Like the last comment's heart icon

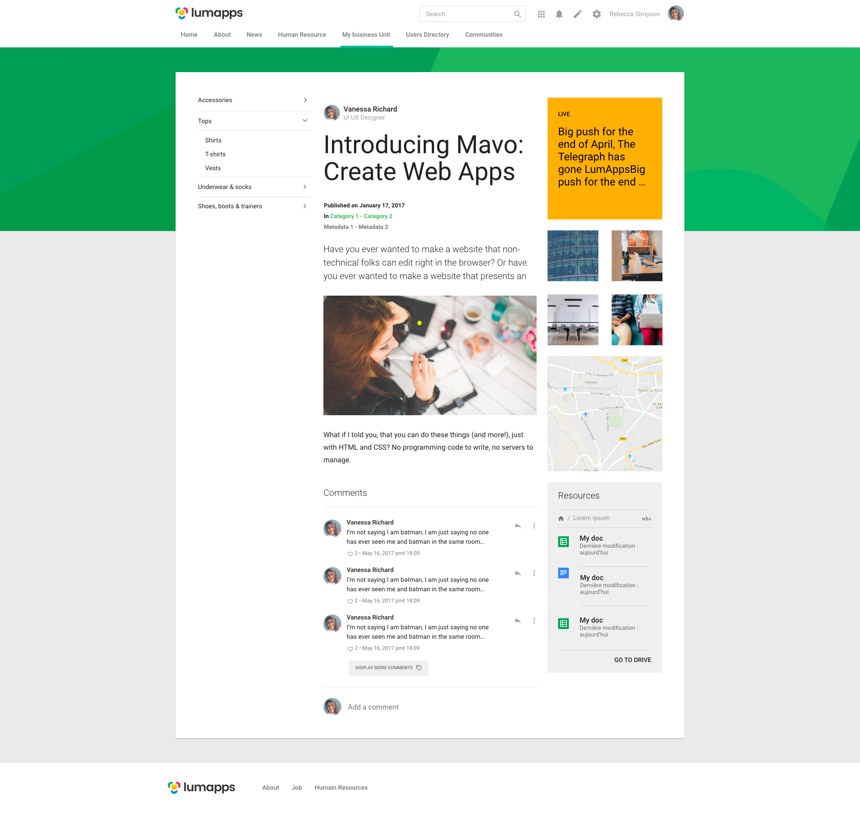350,648
